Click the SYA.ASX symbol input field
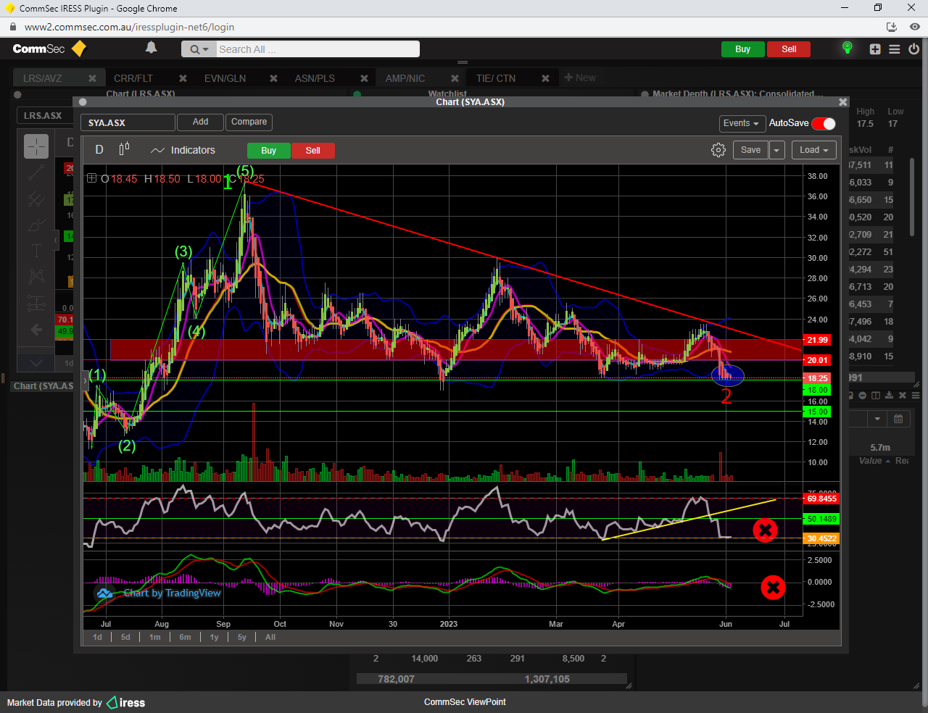 coord(127,122)
